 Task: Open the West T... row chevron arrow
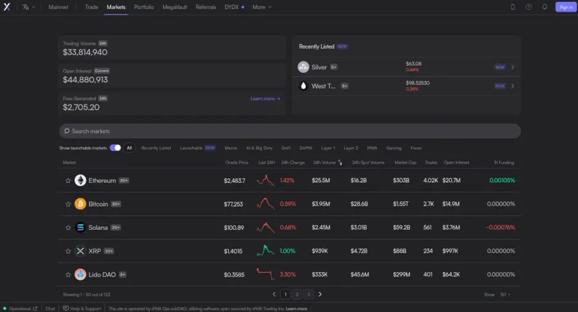[x=512, y=86]
